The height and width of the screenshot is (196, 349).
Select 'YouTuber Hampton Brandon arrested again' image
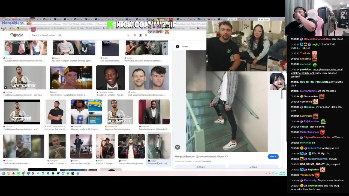pyautogui.click(x=74, y=48)
